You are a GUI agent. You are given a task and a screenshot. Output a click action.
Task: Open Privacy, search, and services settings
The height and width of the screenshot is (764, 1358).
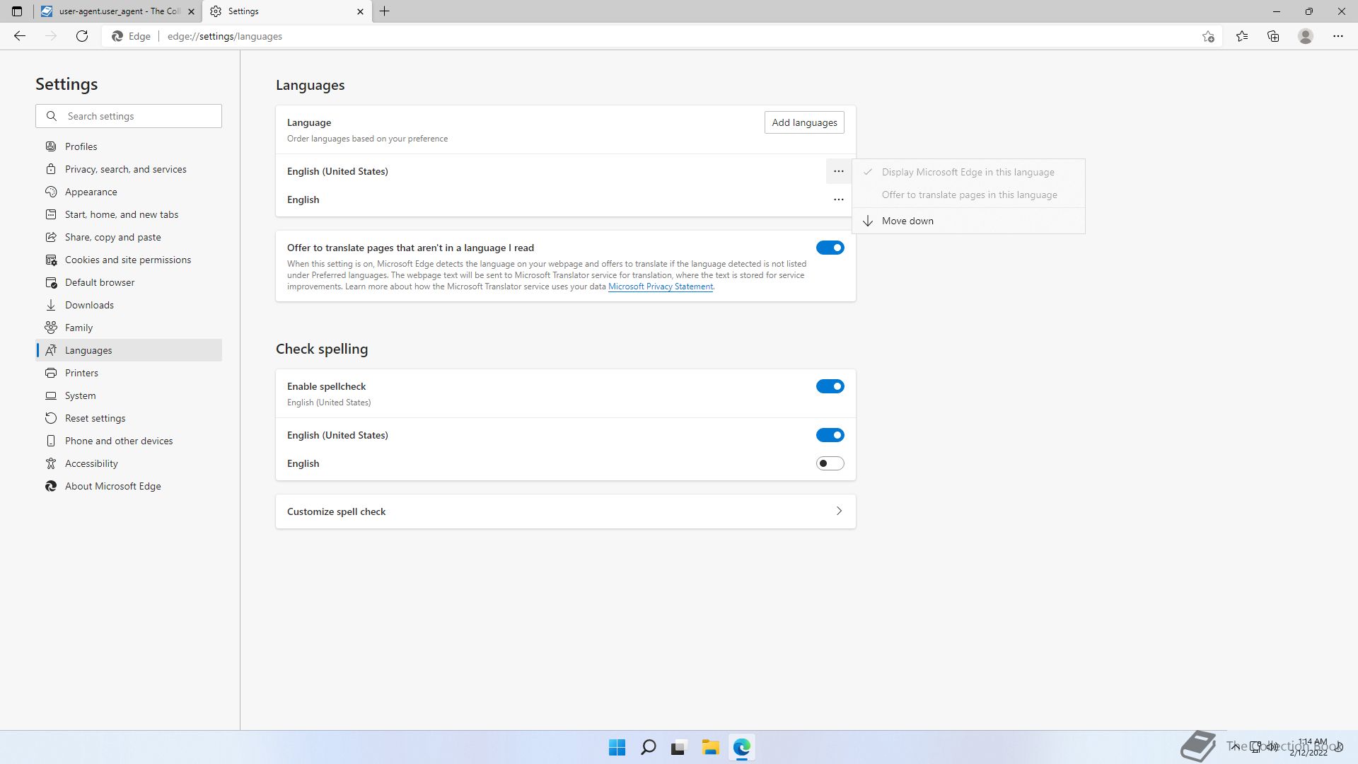pyautogui.click(x=129, y=169)
